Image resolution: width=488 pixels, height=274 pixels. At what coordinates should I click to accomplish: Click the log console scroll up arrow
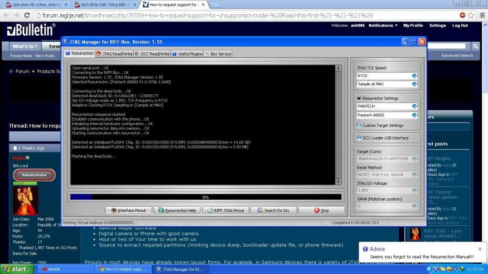338,68
